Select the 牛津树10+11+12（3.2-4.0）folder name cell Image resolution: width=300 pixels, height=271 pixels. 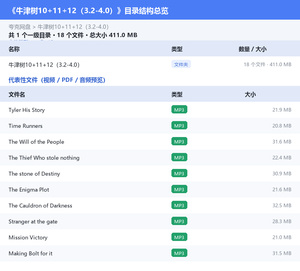pos(44,65)
